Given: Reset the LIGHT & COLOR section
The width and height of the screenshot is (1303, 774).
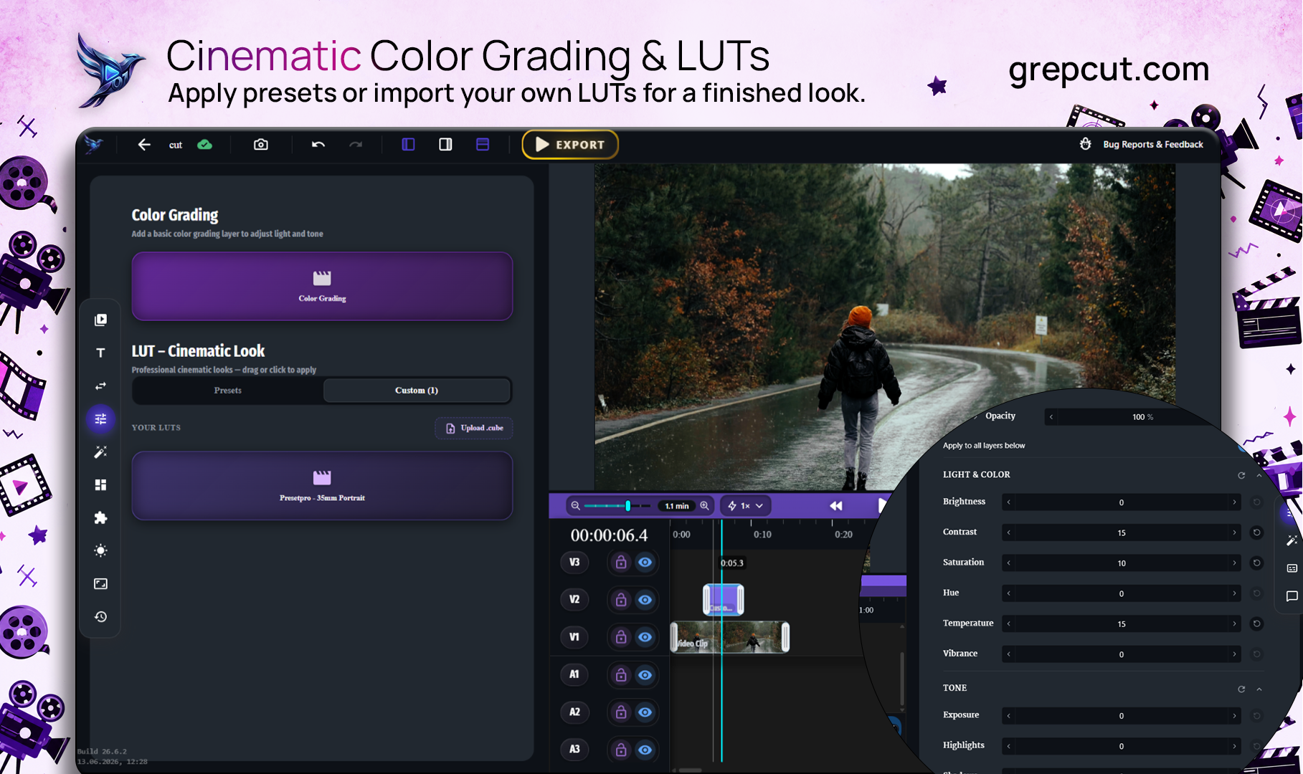Looking at the screenshot, I should (1241, 475).
